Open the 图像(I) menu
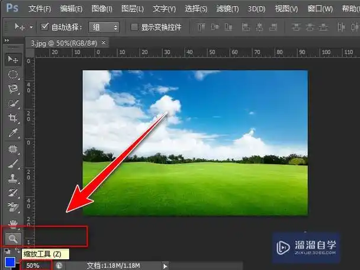 [x=102, y=9]
